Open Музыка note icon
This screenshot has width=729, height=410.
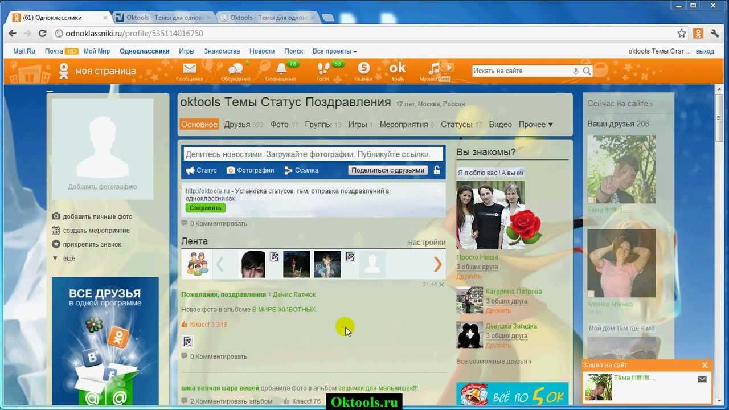coord(435,68)
